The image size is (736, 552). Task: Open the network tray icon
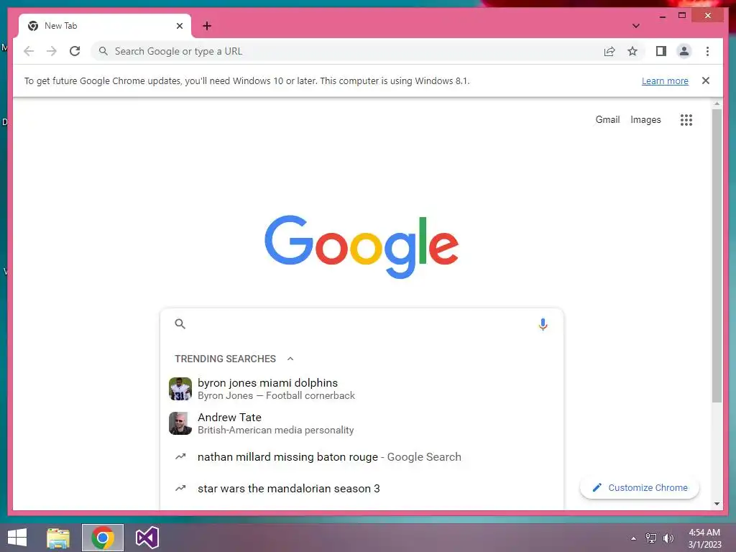651,538
